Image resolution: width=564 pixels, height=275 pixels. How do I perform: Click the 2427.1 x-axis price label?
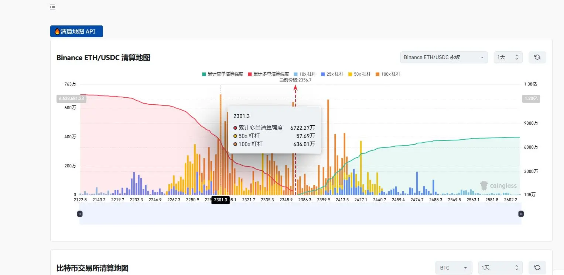(361, 200)
